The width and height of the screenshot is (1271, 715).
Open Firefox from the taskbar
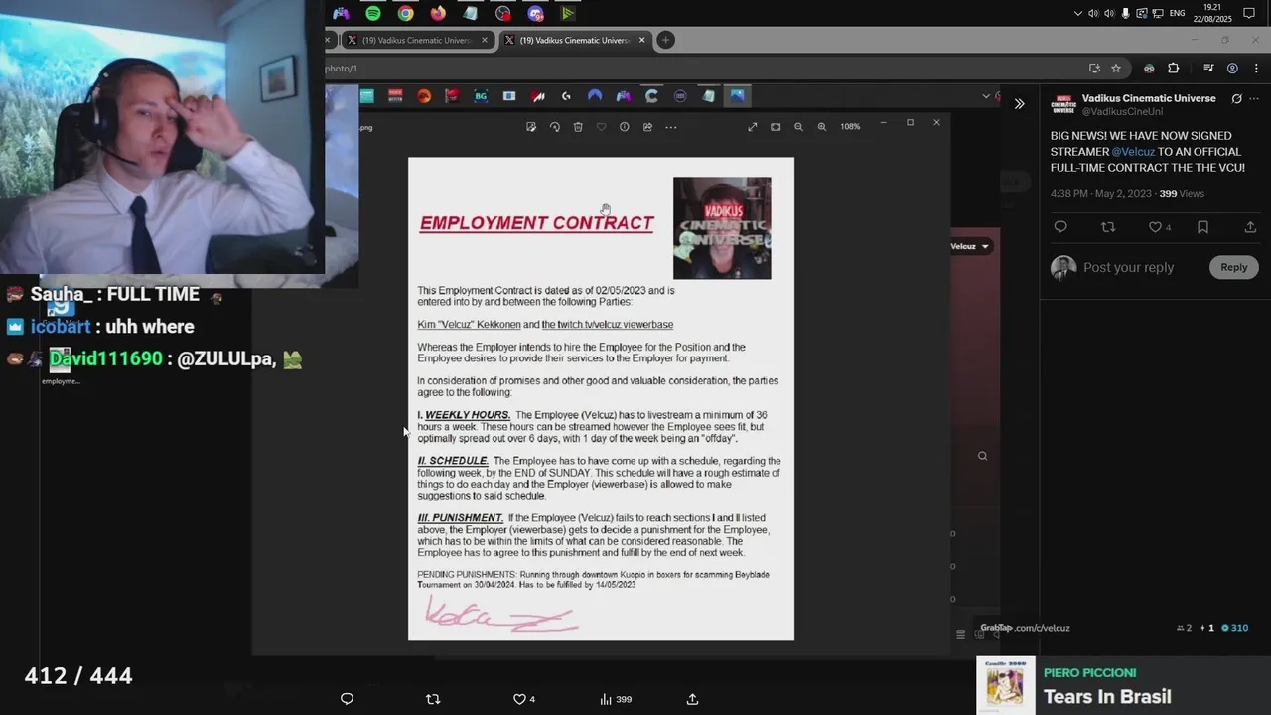tap(438, 13)
